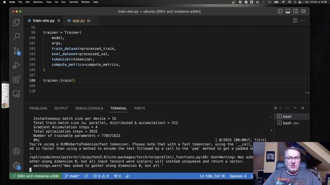Switch to the DEBUG CONSOLE tab

click(89, 108)
